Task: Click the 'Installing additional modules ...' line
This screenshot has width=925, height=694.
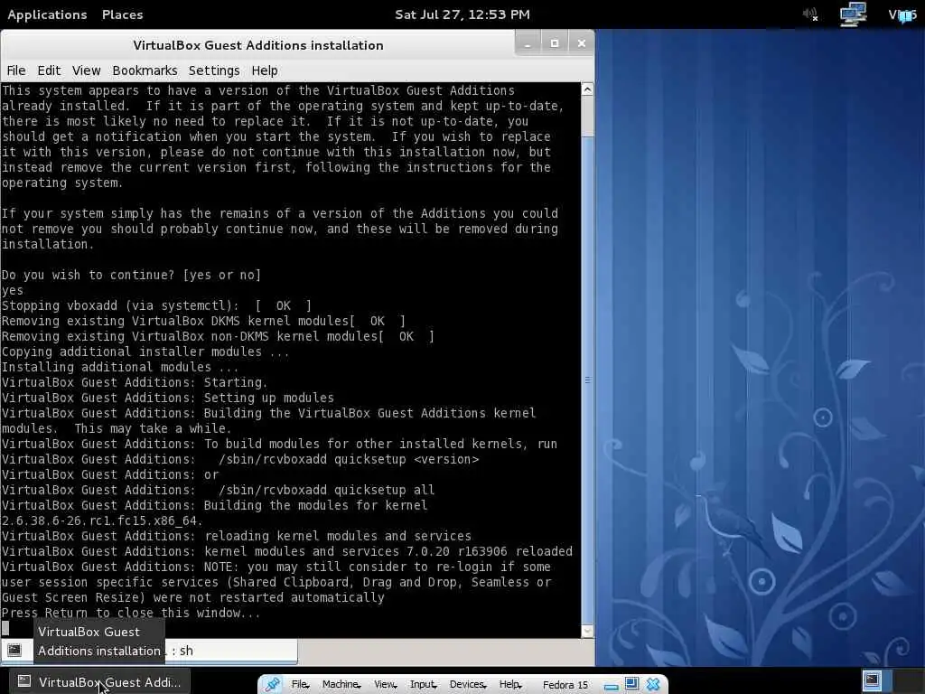Action: [120, 367]
